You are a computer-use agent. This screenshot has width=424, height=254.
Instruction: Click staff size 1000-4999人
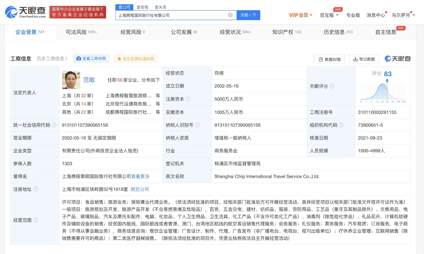click(x=371, y=151)
